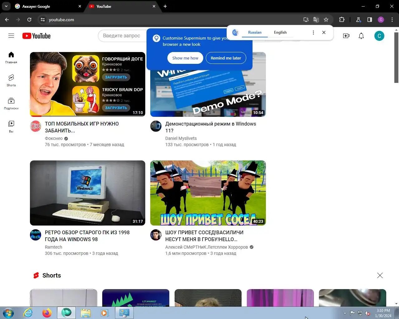Open Главная in the sidebar

pos(11,58)
